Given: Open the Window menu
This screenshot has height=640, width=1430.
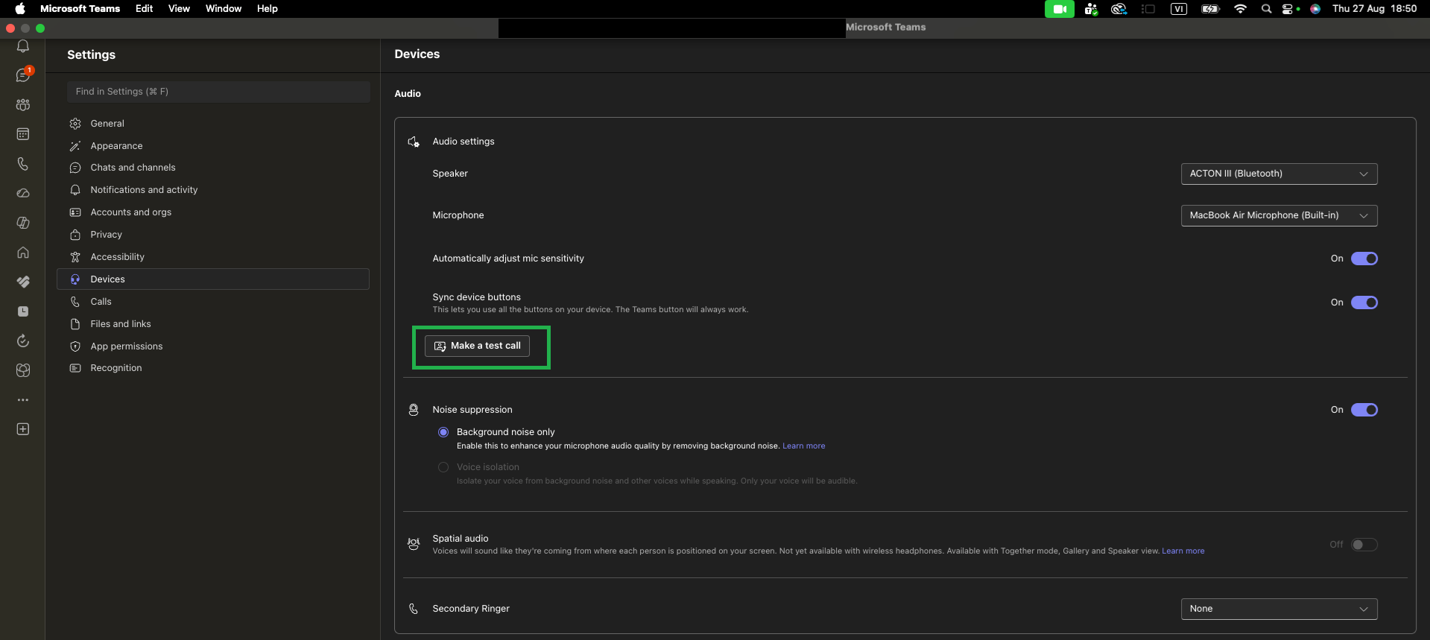Looking at the screenshot, I should click(224, 9).
